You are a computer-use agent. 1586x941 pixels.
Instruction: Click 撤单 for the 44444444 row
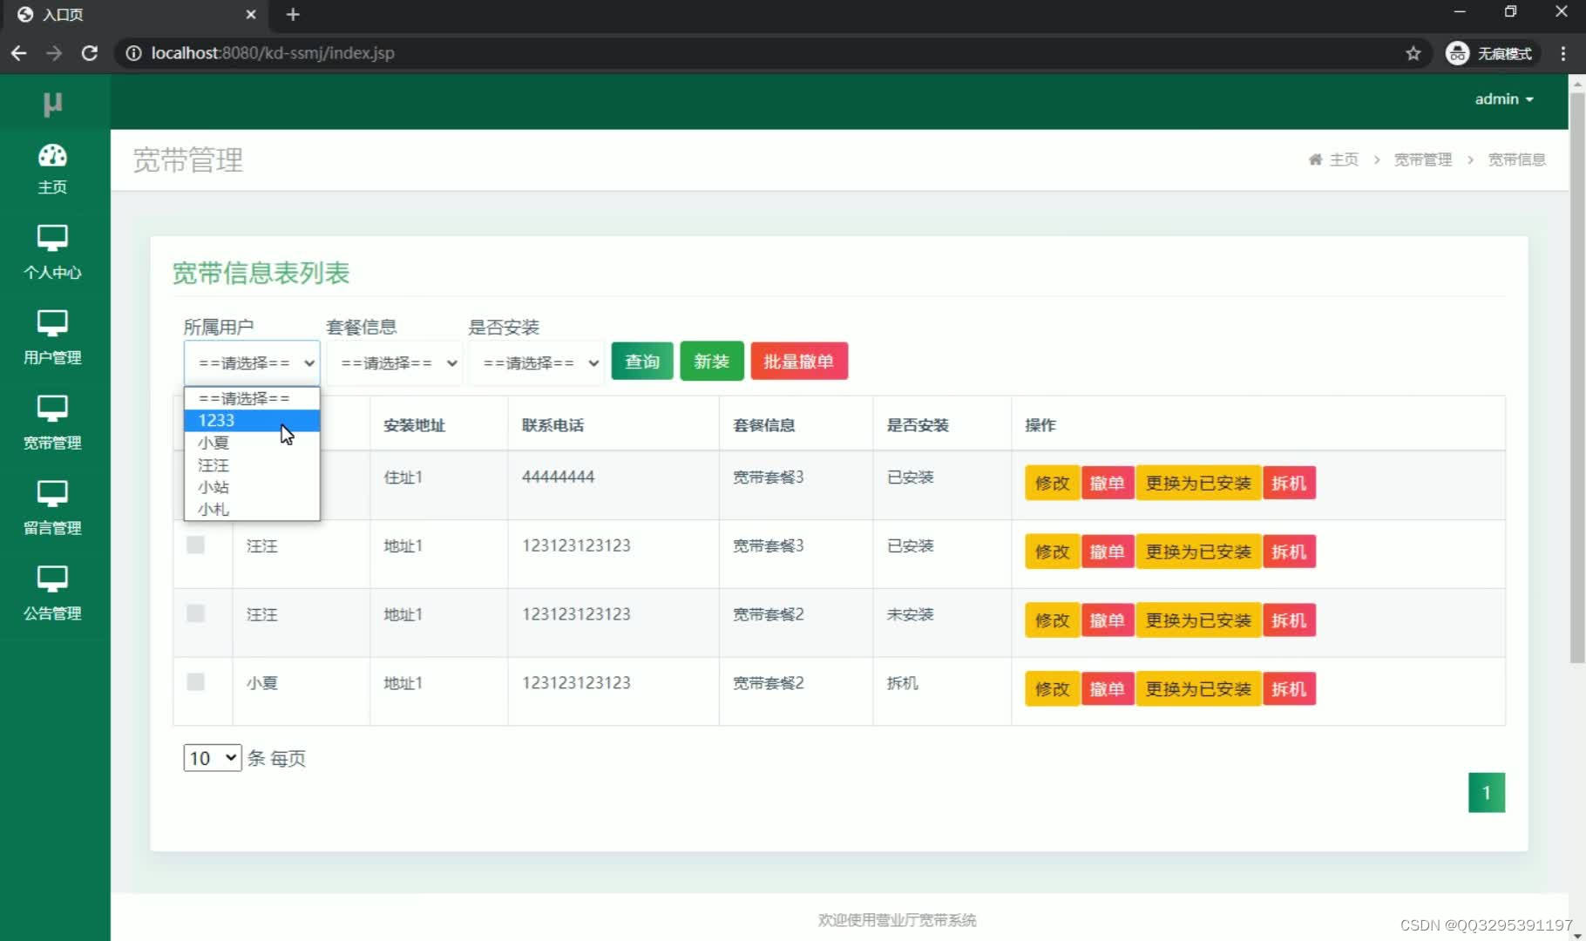[1108, 483]
